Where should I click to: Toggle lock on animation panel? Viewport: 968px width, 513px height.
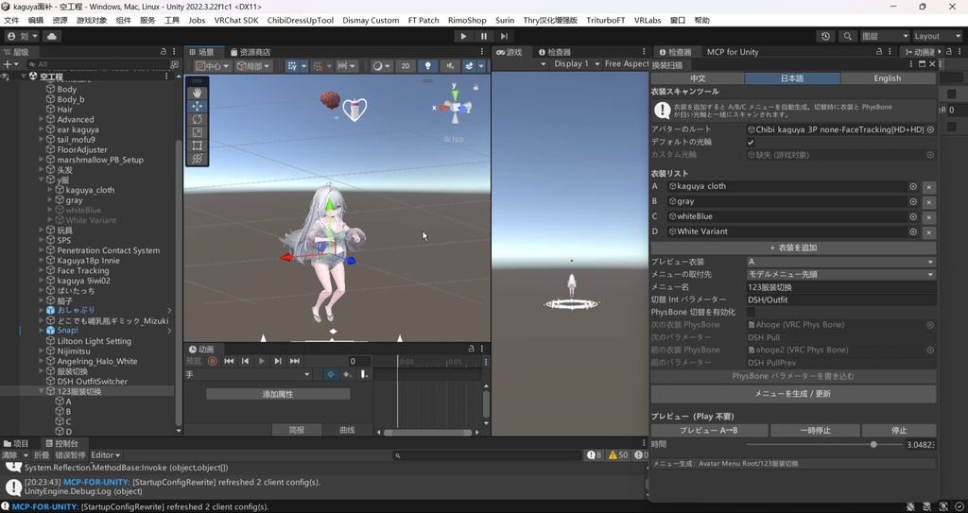click(471, 349)
